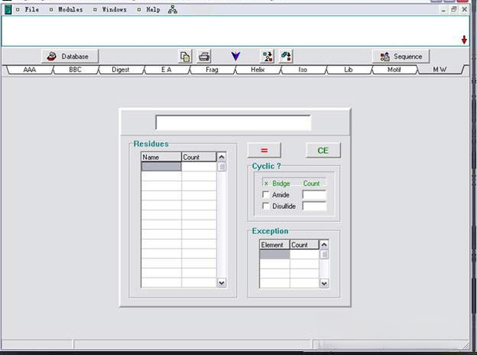Click the application icon beside File menu

click(x=8, y=10)
